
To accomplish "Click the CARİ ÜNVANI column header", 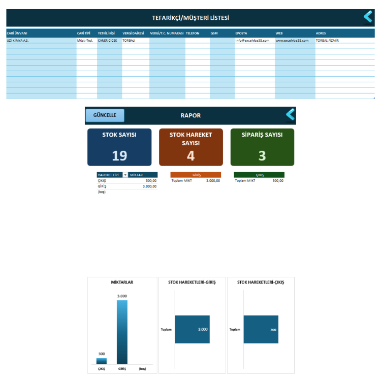I will 17,34.
